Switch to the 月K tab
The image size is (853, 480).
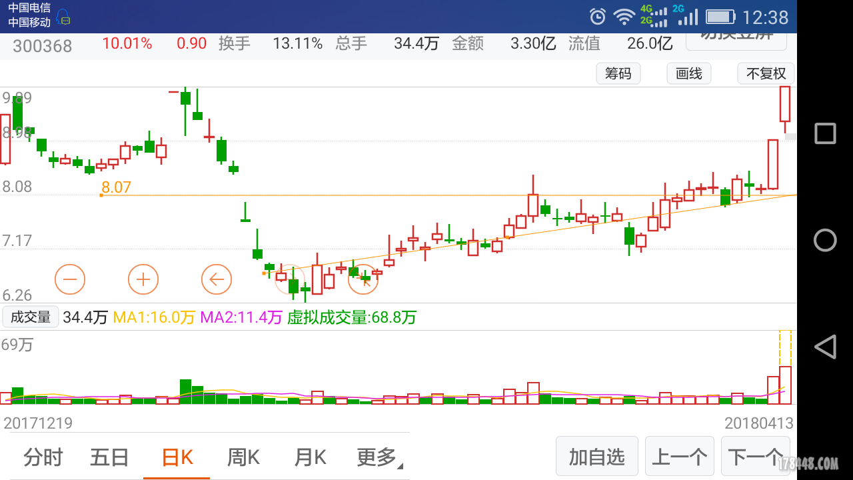[310, 457]
